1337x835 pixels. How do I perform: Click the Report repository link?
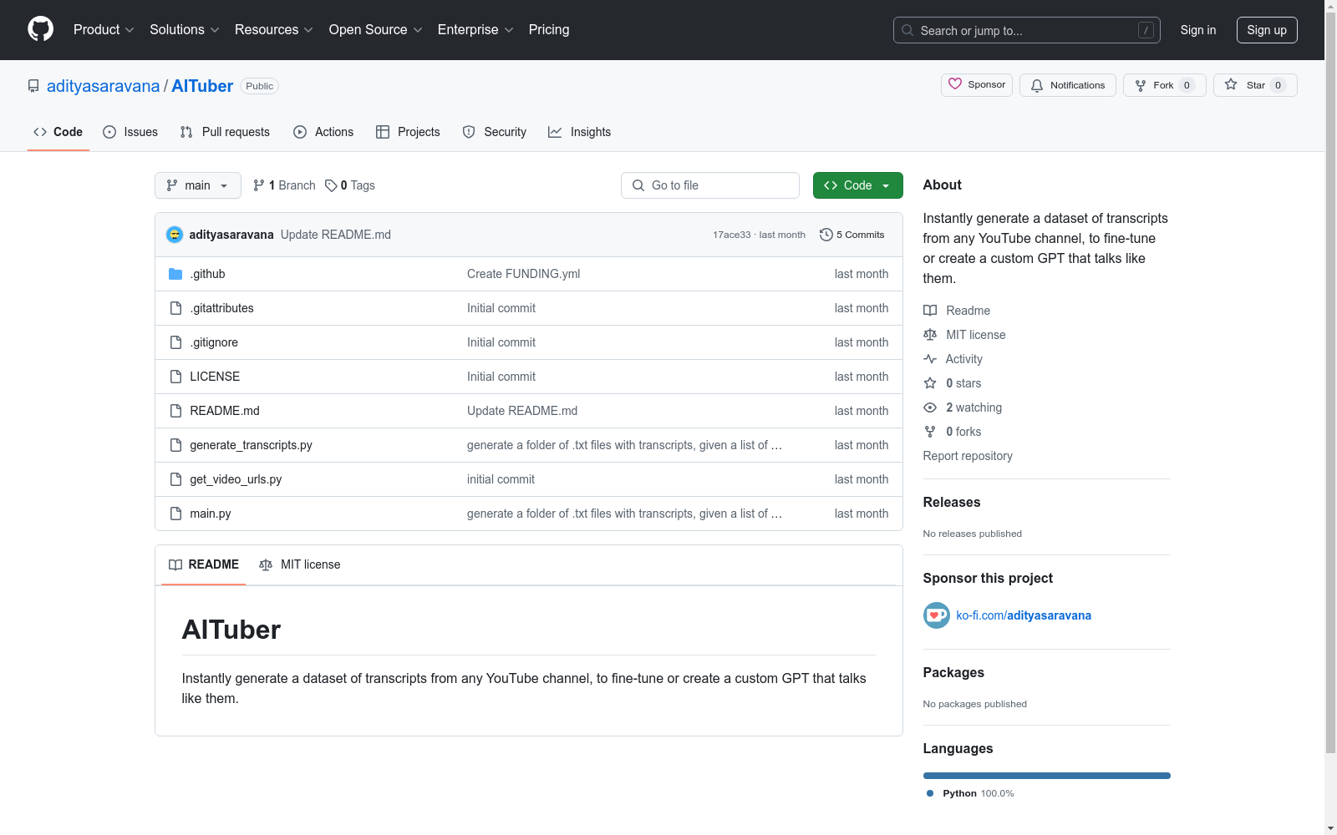pos(968,456)
